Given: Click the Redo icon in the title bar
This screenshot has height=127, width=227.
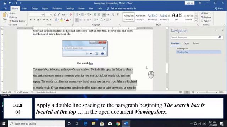Looking at the screenshot, I should tap(16, 3).
